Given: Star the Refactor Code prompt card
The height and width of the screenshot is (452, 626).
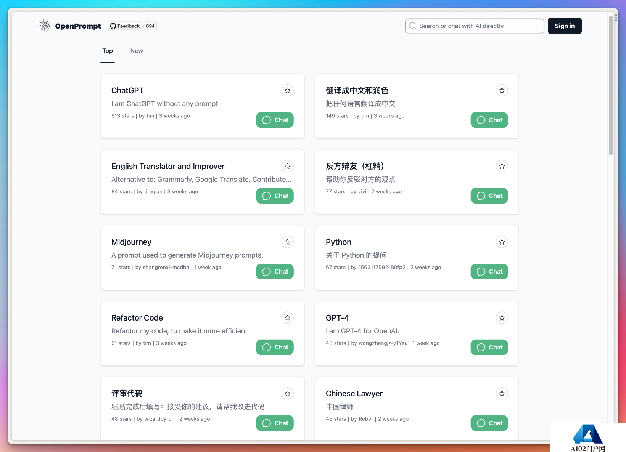Looking at the screenshot, I should [x=287, y=318].
